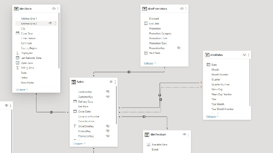This screenshot has width=273, height=153.
Task: Select the dimStore to Sales relationship arrow
Action: click(x=51, y=112)
